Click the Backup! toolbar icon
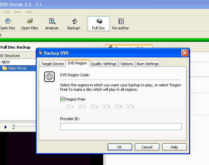 (x=74, y=21)
